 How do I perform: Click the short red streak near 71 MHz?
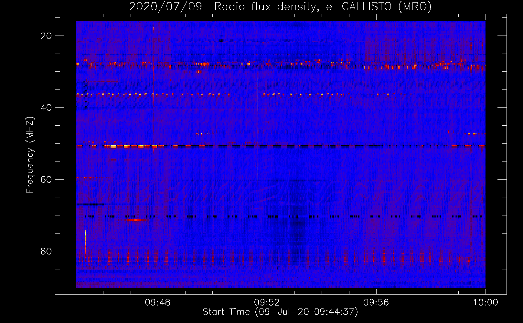pyautogui.click(x=136, y=220)
